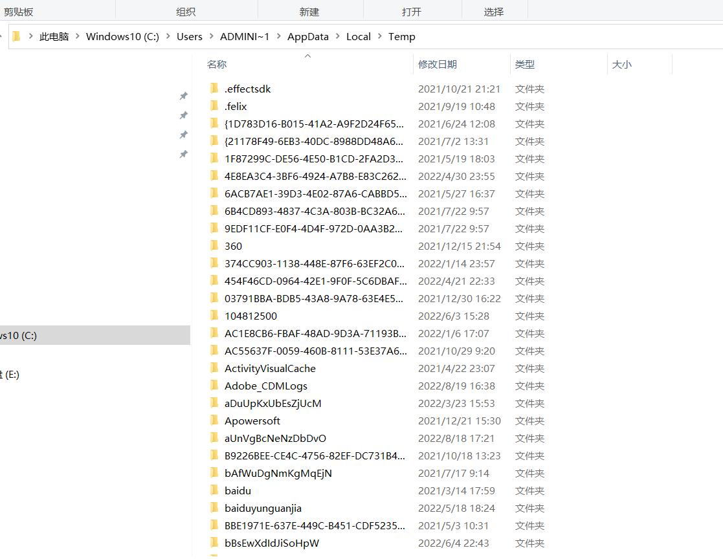Click the Adobe_CDMLogs folder icon
723x559 pixels.
[215, 386]
